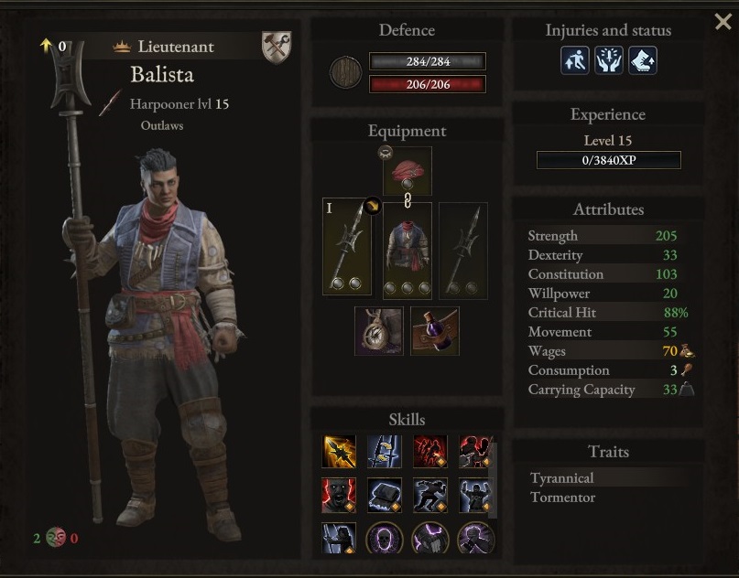Select the red turban helmet slot
Screen dimensions: 739x578
point(408,171)
